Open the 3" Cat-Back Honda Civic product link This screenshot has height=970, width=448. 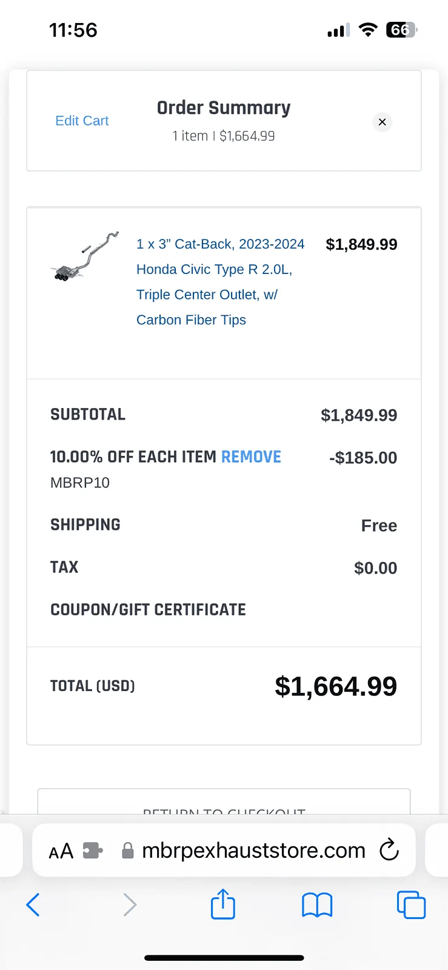[219, 282]
